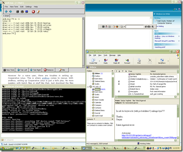
Task: Click the Working Online status indicator
Action: tap(144, 144)
